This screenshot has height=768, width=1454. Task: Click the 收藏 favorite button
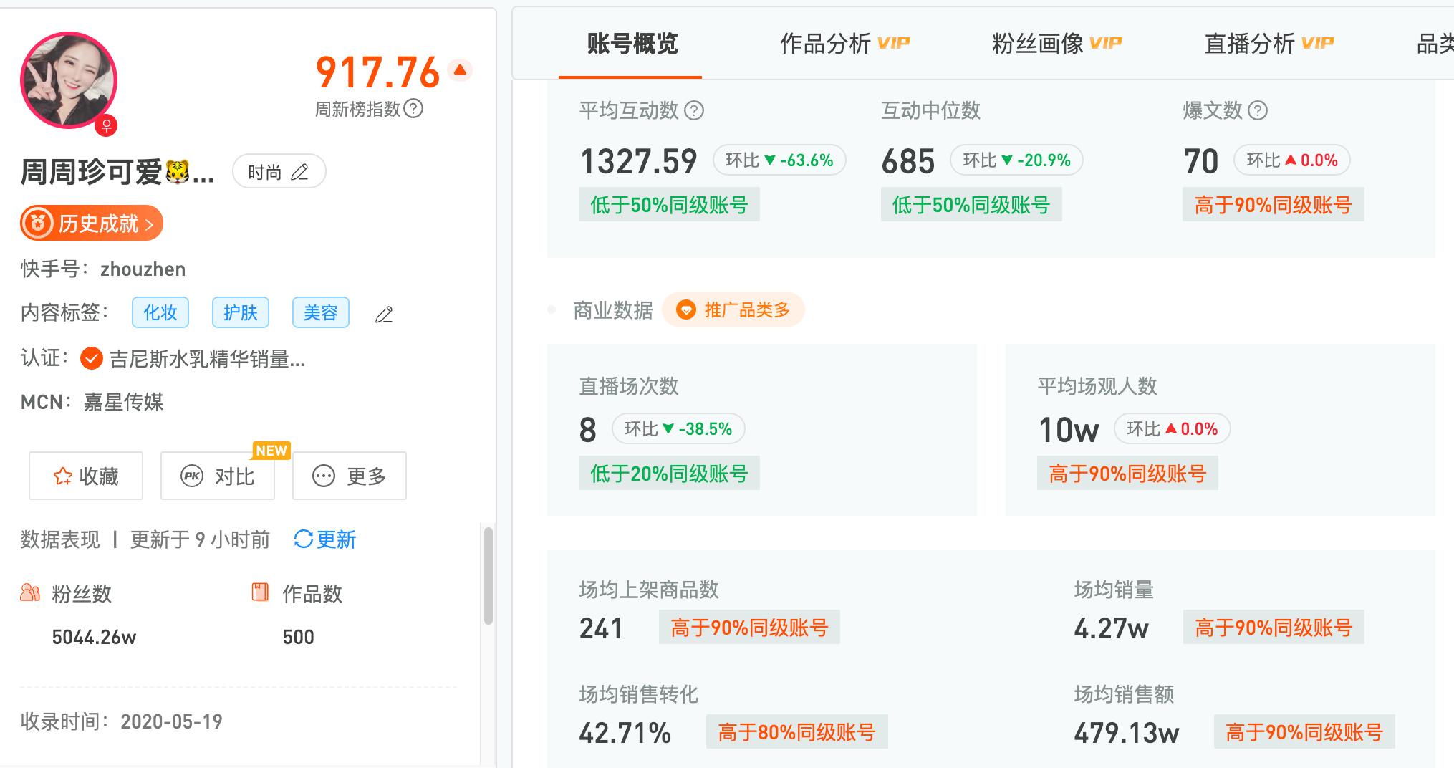(x=86, y=476)
